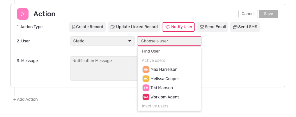The width and height of the screenshot is (296, 117).
Task: Cancel the action editing
Action: [x=248, y=14]
